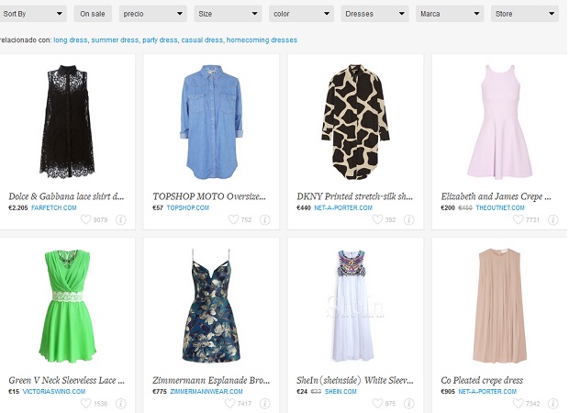The image size is (569, 413).
Task: Go to party dress related search
Action: tap(160, 39)
